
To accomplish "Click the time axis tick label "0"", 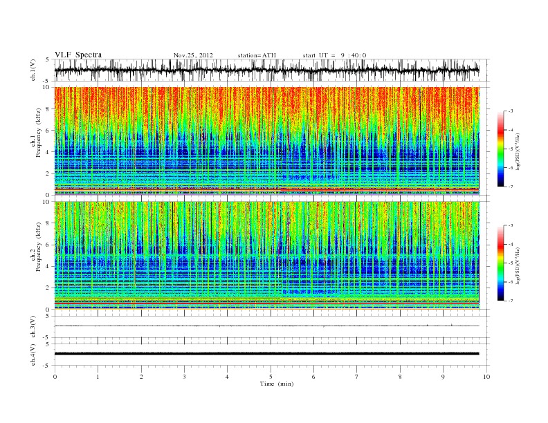I will 55,377.
